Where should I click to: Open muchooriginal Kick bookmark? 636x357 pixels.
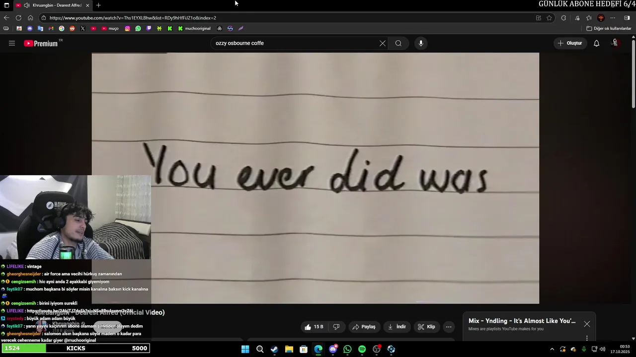pyautogui.click(x=194, y=29)
